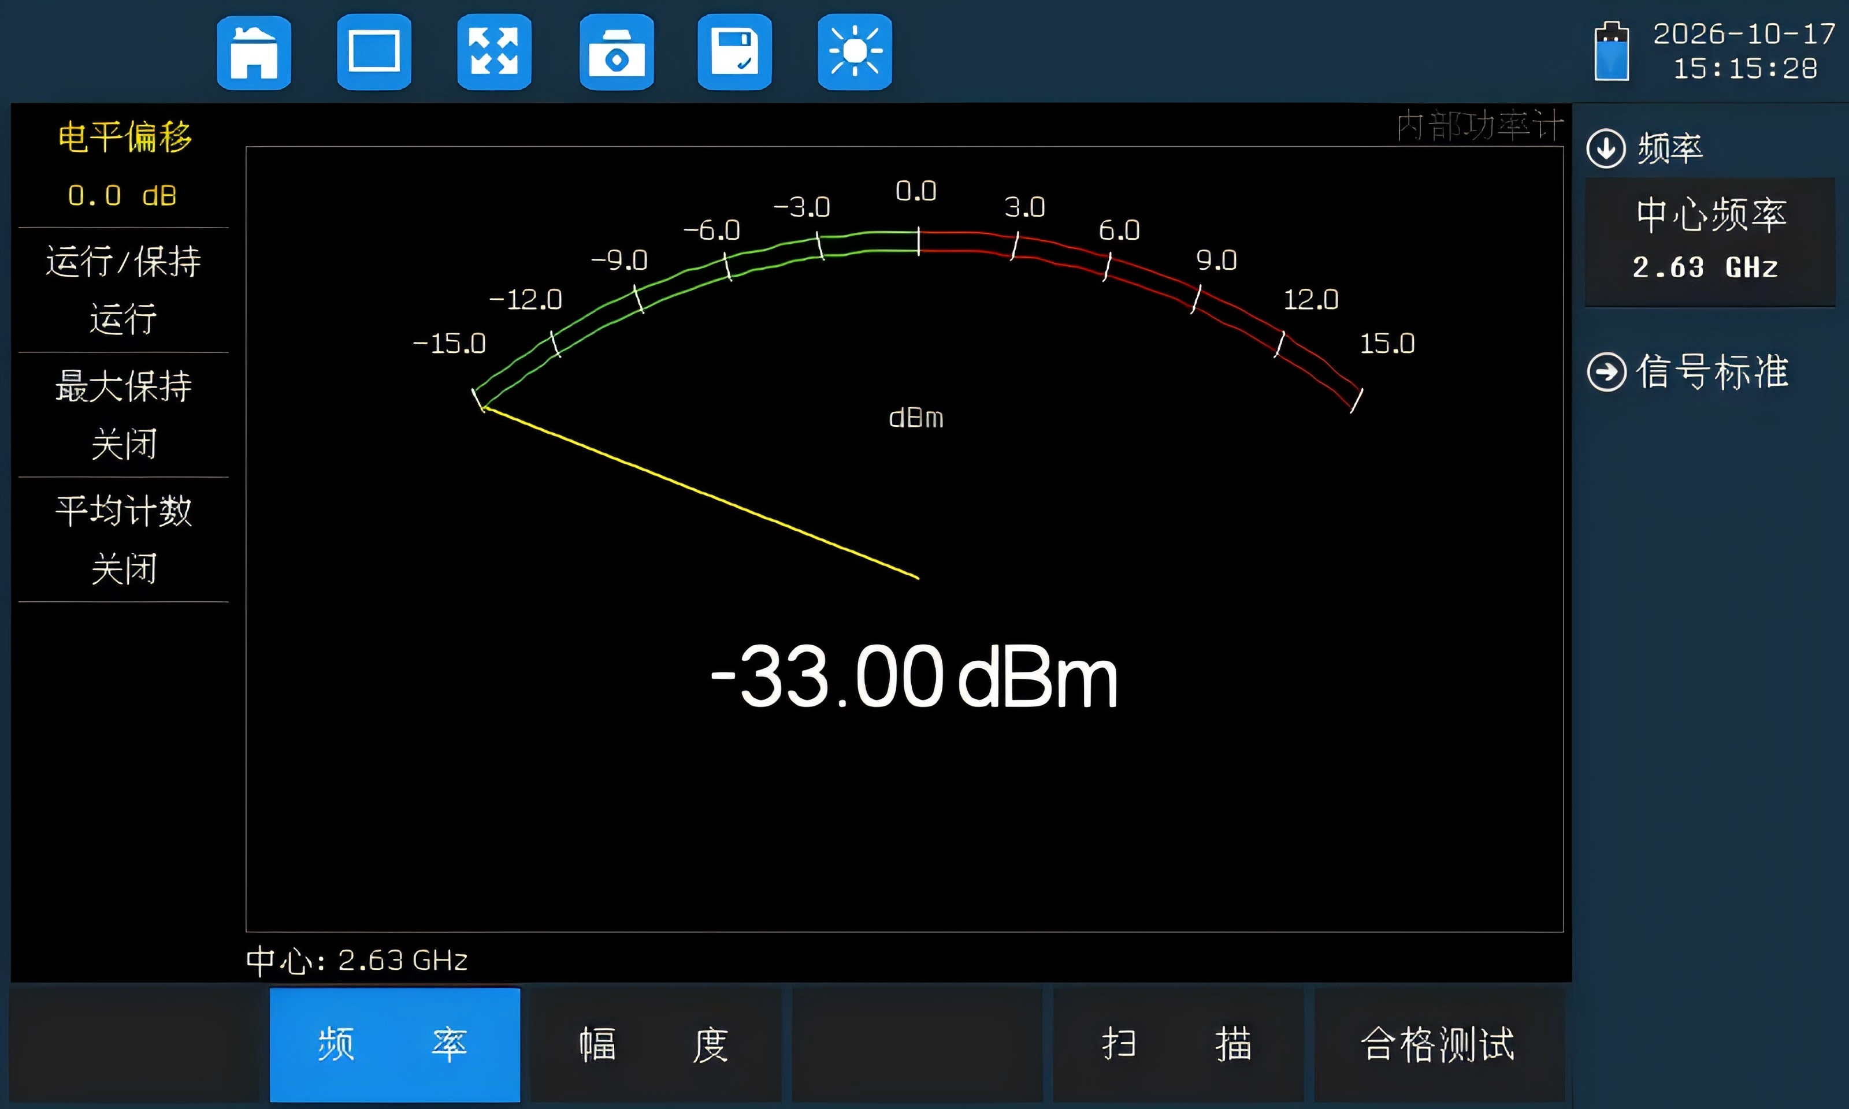Toggle 运行/保持 run-hold state
The height and width of the screenshot is (1109, 1849).
[x=123, y=290]
